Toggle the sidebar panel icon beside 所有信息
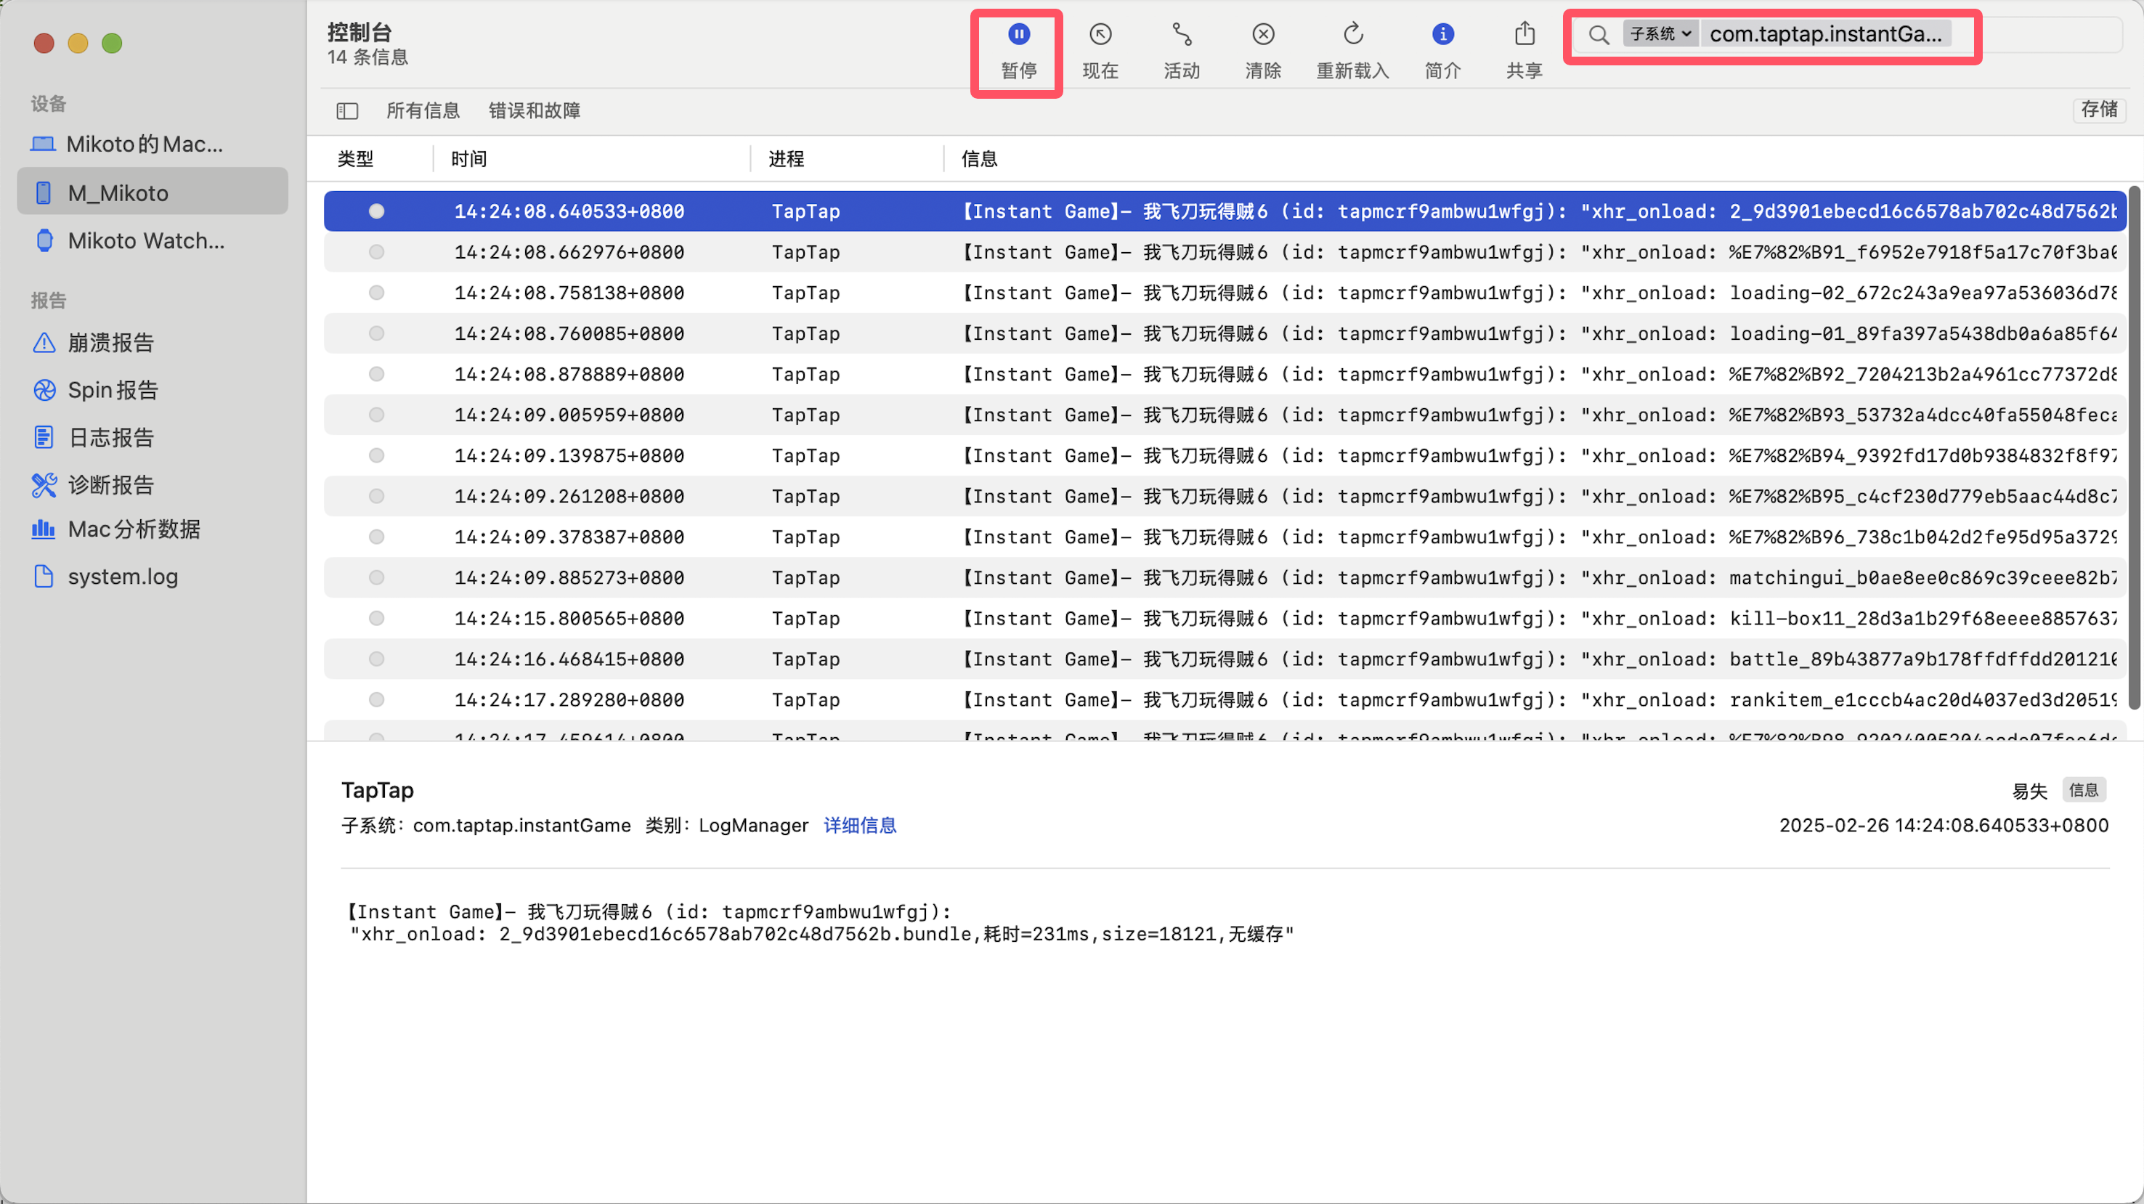This screenshot has height=1204, width=2144. [347, 110]
